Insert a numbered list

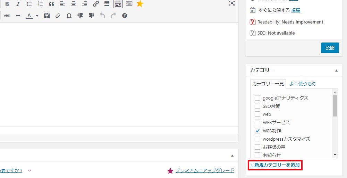point(40,4)
